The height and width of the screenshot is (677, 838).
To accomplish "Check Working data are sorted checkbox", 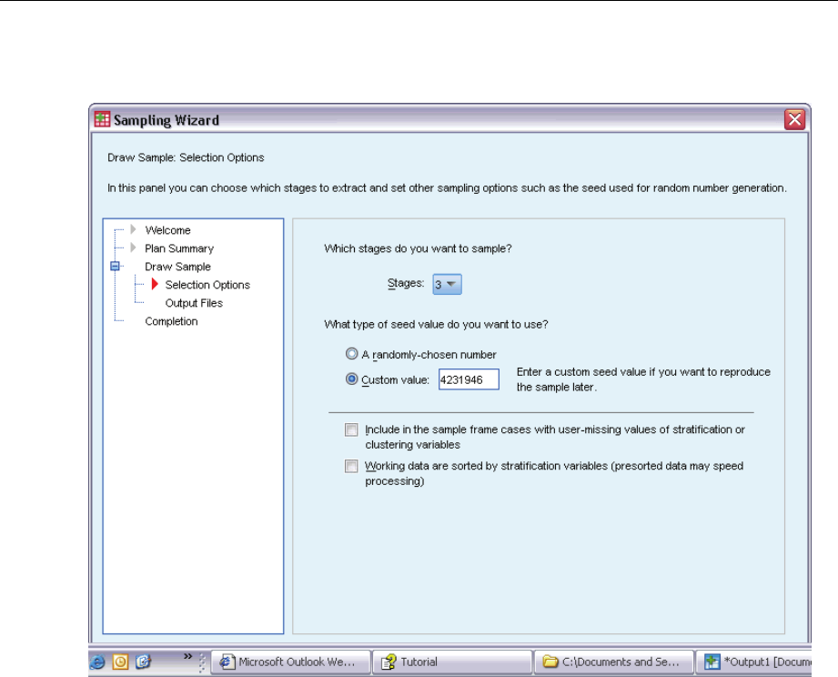I will [x=351, y=466].
